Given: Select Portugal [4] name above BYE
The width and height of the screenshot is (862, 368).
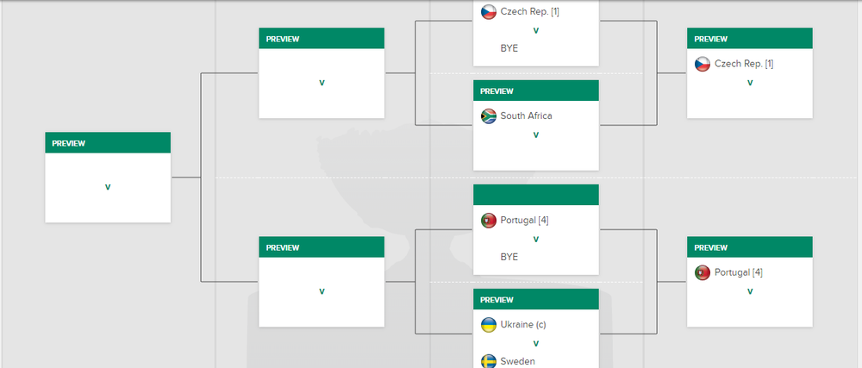Looking at the screenshot, I should [x=524, y=221].
